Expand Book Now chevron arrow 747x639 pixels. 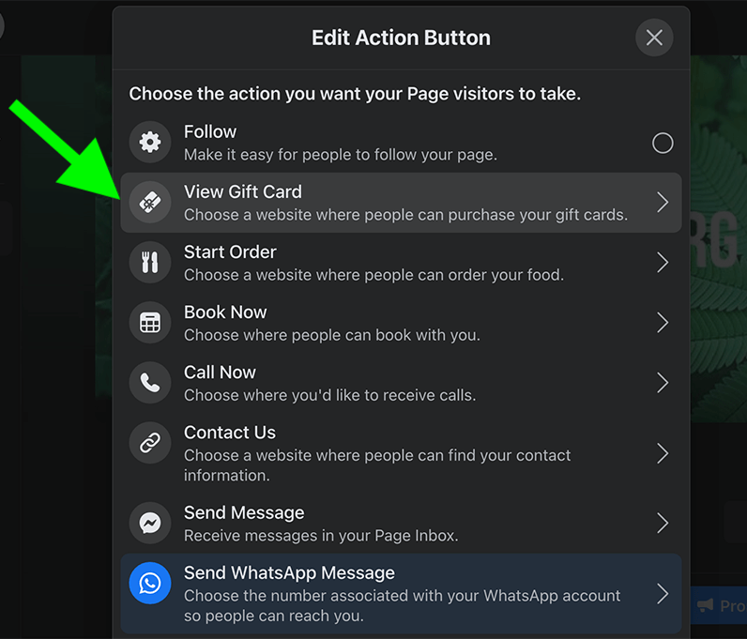click(x=663, y=323)
